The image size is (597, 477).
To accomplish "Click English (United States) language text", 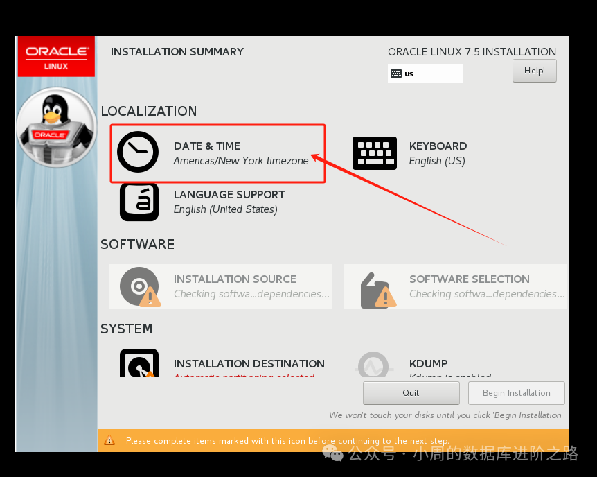I will (225, 209).
